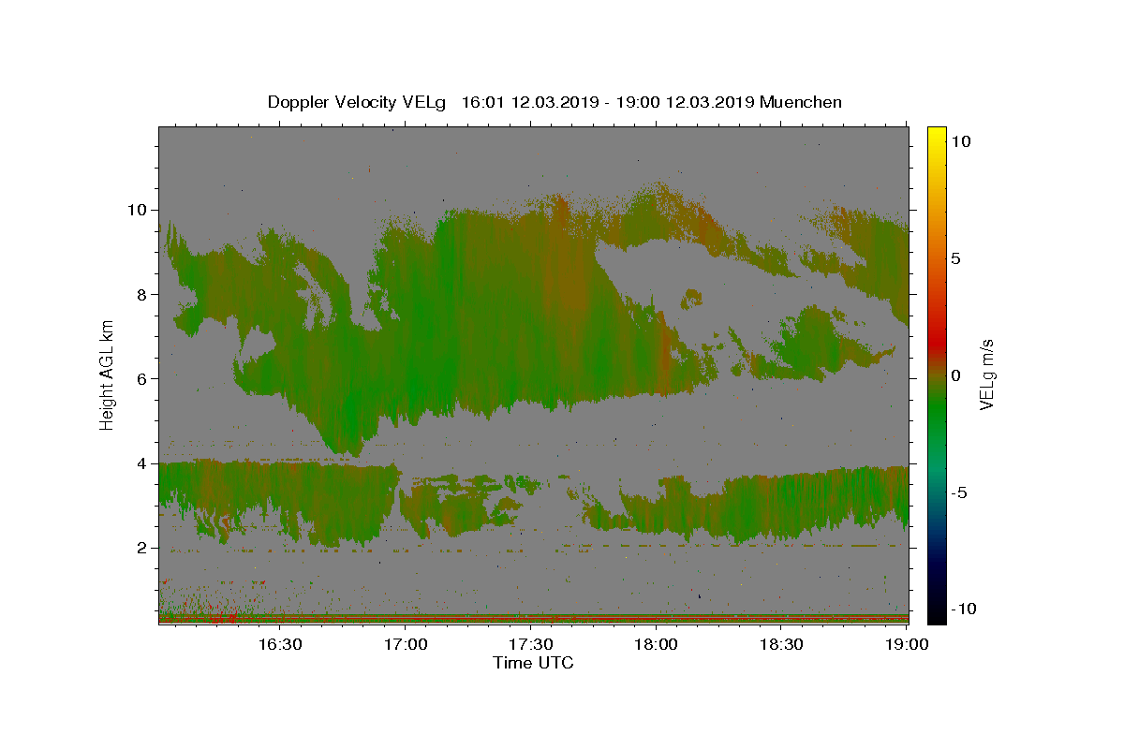This screenshot has width=1124, height=749.
Task: Select the '17:30' time axis label
Action: click(x=530, y=644)
